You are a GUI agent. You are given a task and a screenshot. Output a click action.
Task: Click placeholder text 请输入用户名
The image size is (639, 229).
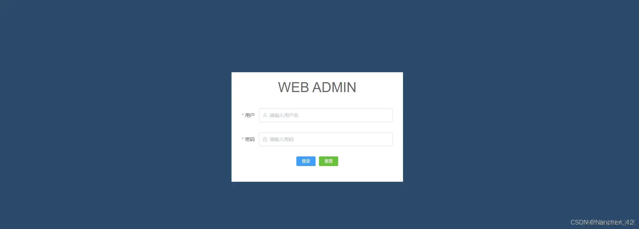tap(284, 115)
